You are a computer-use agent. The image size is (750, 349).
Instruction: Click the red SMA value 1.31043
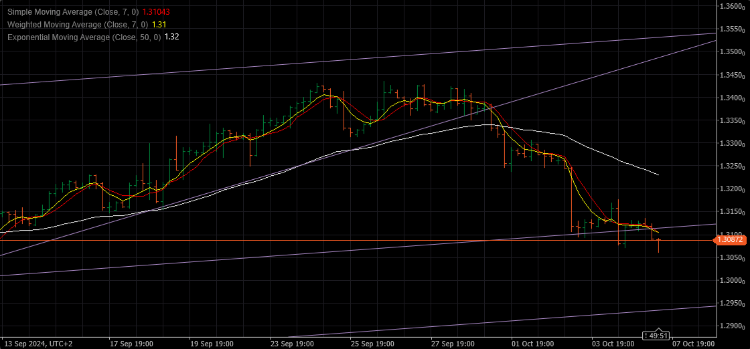coord(157,11)
